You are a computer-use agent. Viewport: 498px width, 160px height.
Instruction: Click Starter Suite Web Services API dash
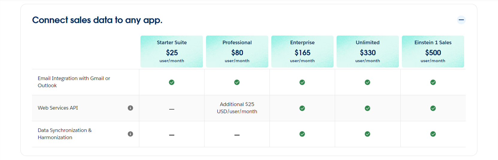click(x=172, y=109)
